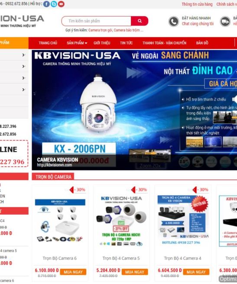237x284 pixels.
Task: Go to the Trang chủ menu item
Action: coord(48,43)
